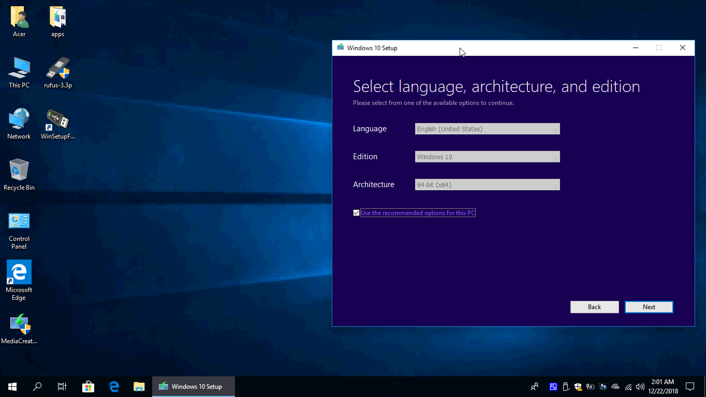Click 'Use the recommended options for this PC' label
The width and height of the screenshot is (706, 397).
[418, 213]
